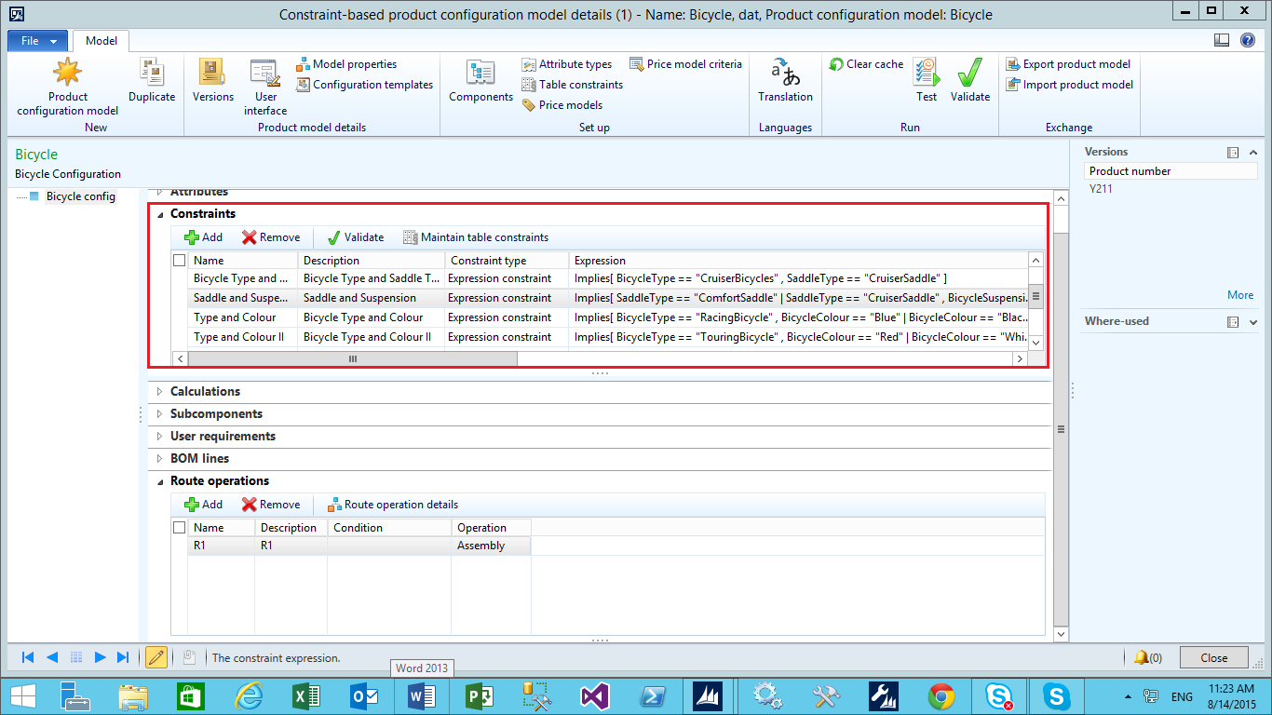Viewport: 1272px width, 715px height.
Task: Toggle edit mode pencil icon
Action: point(156,657)
